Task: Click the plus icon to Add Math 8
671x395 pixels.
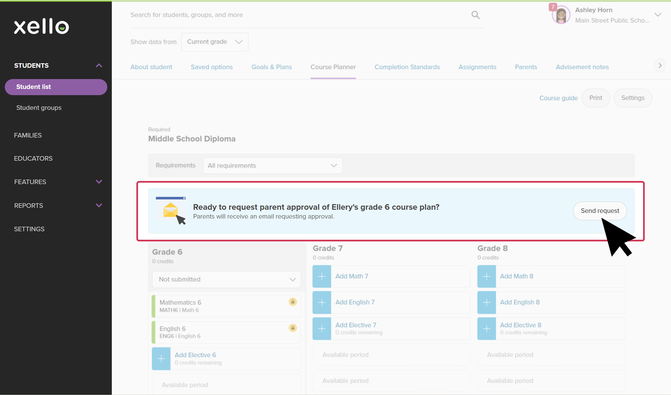Action: tap(486, 277)
